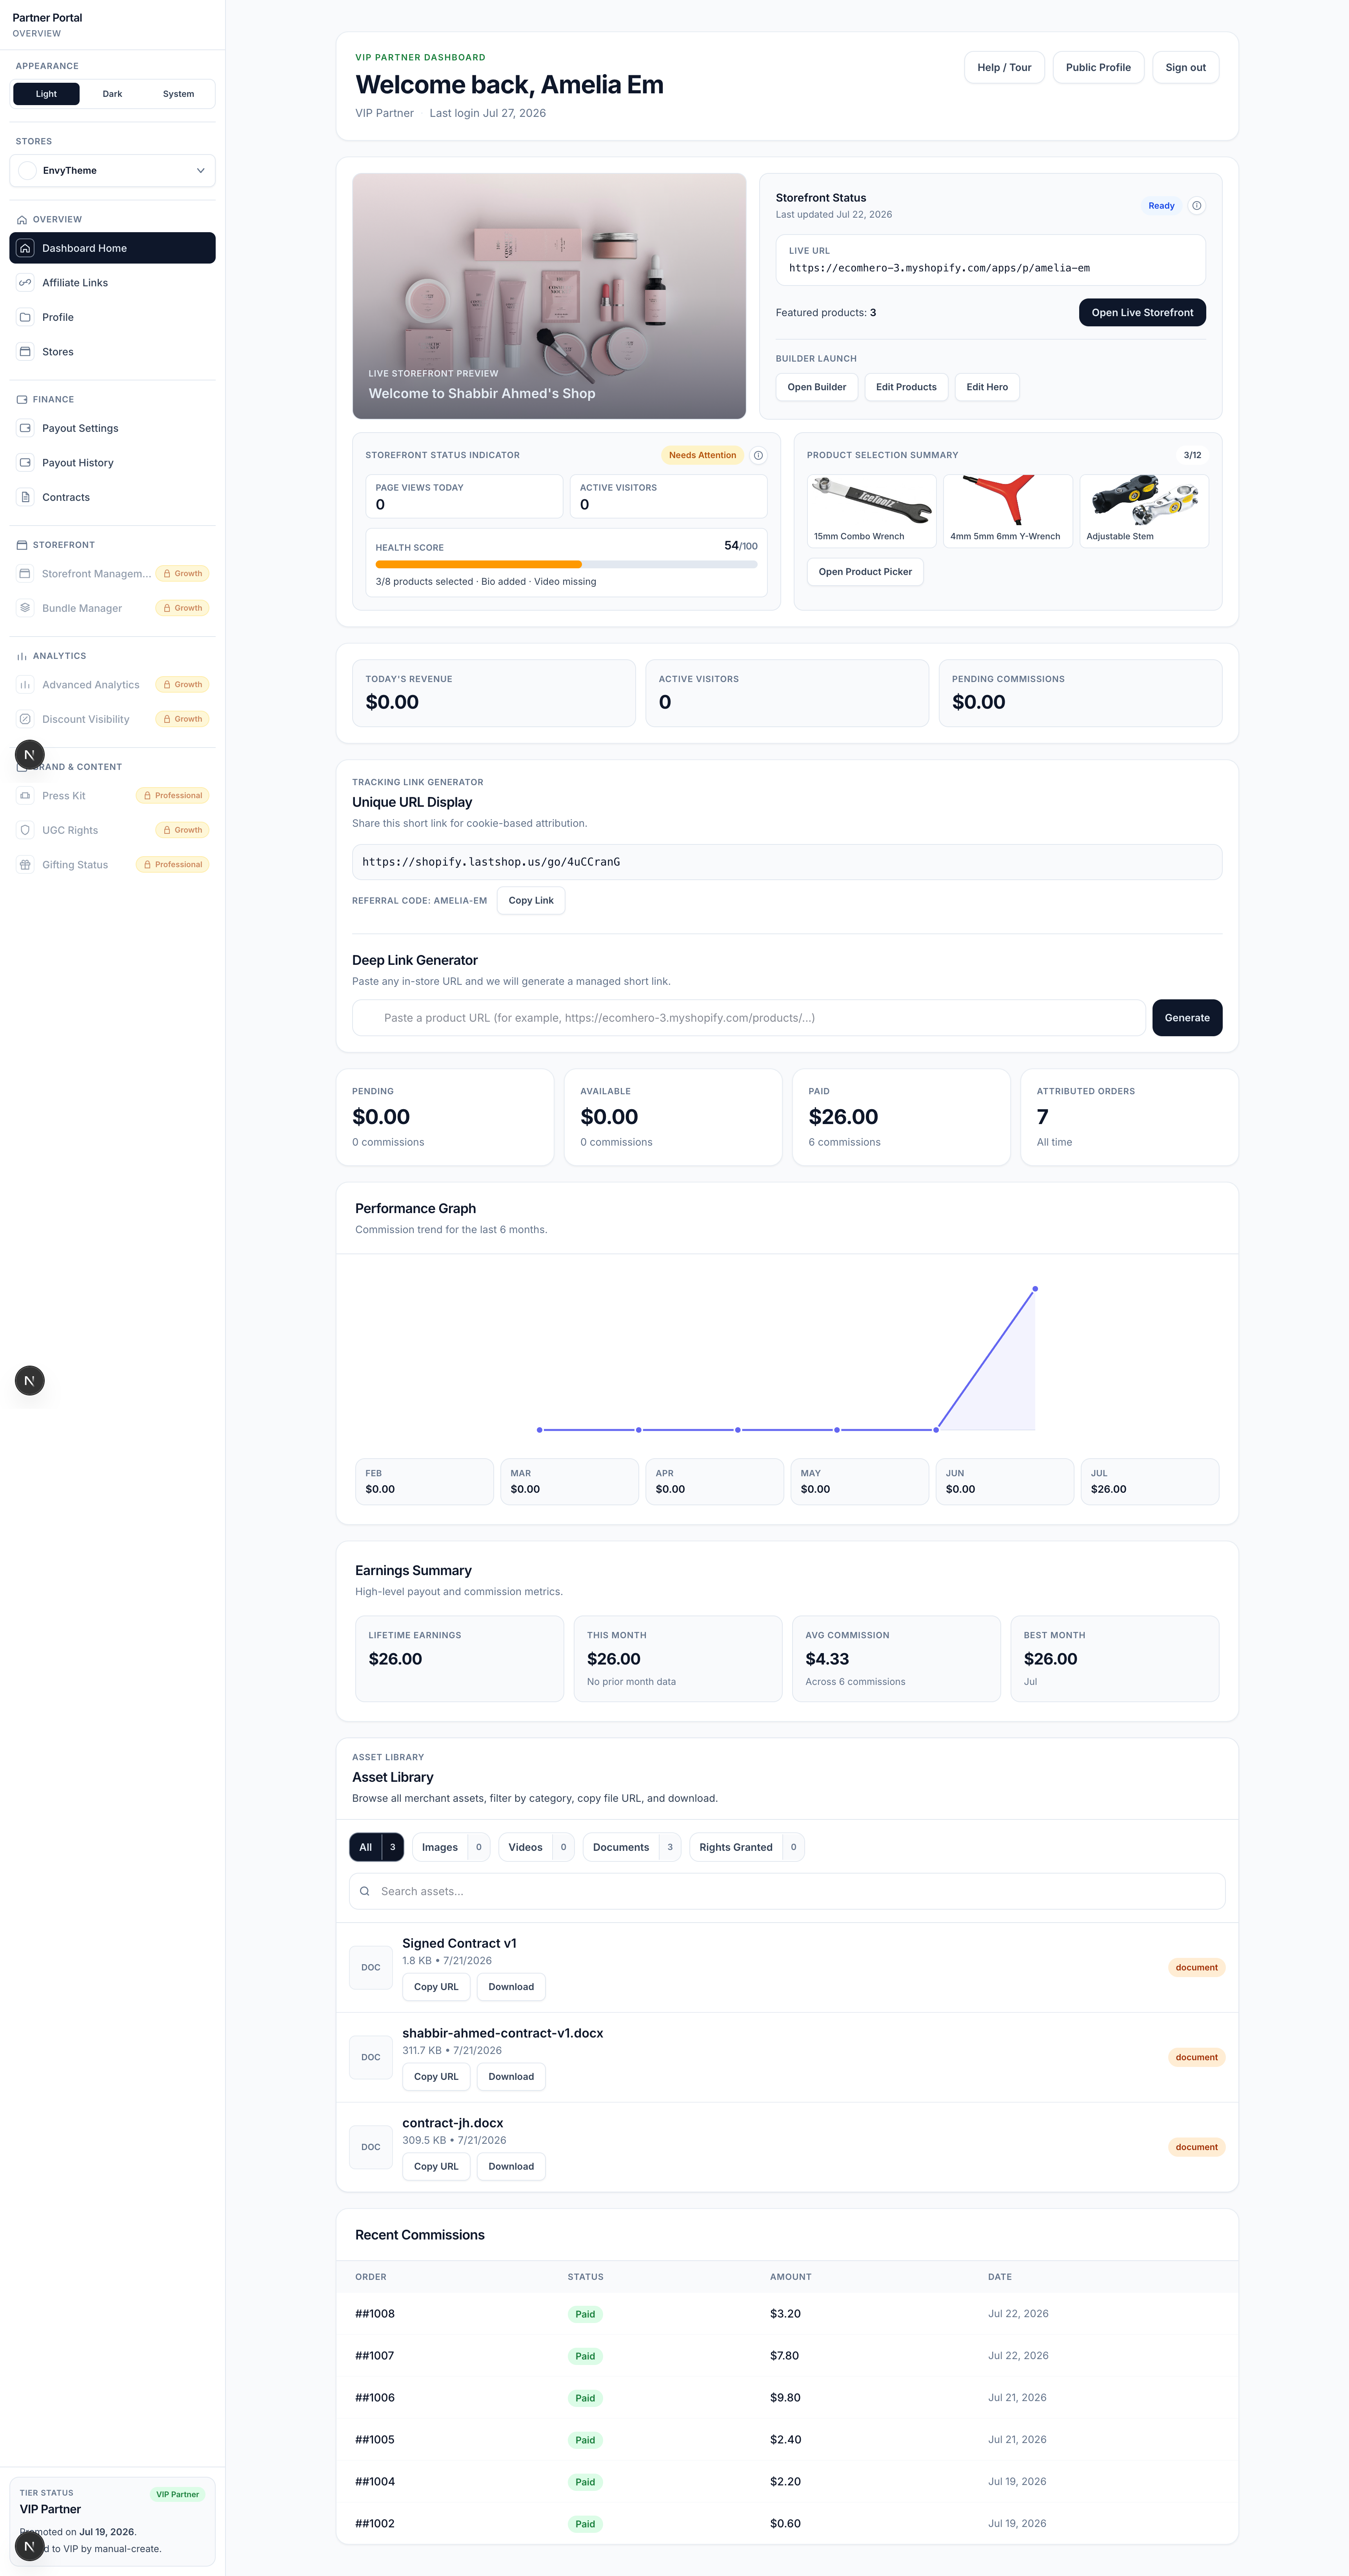The image size is (1349, 2576).
Task: Click the UGC Rights shield icon
Action: (x=26, y=830)
